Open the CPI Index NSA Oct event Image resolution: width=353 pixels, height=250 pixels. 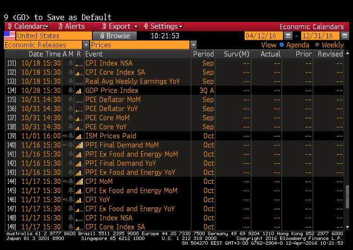click(x=109, y=217)
